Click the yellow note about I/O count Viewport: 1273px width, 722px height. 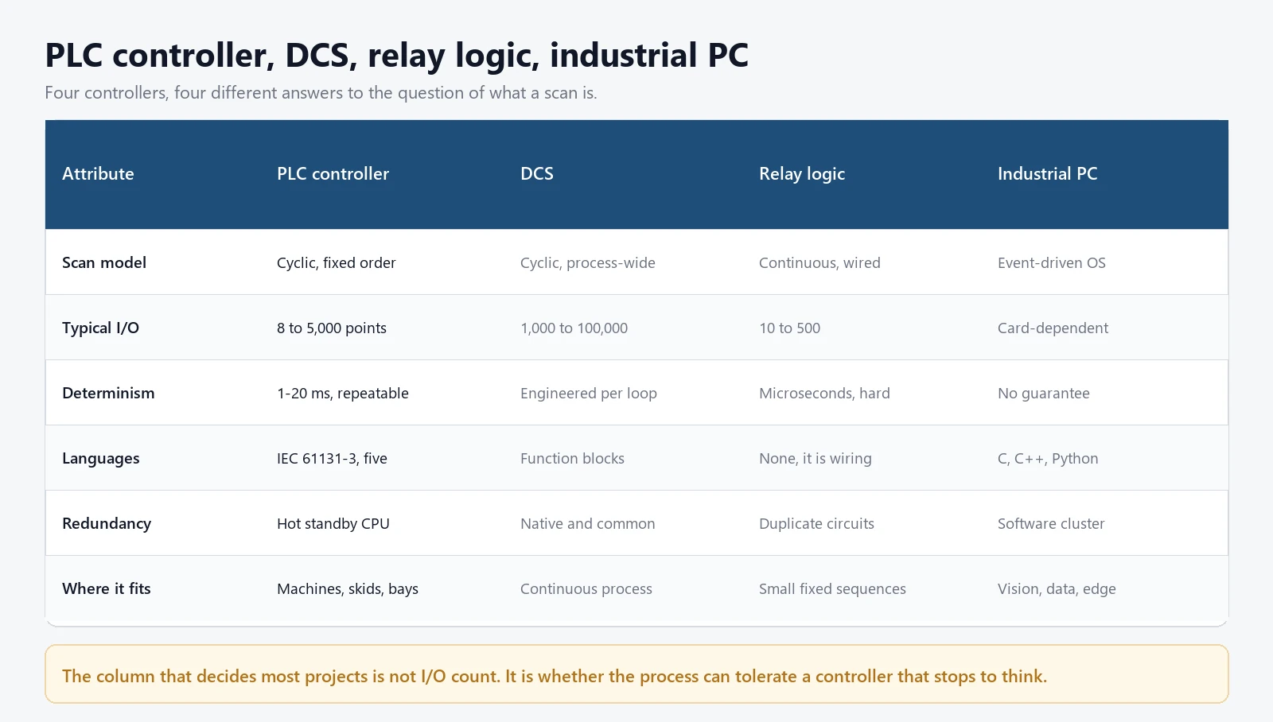click(x=636, y=674)
